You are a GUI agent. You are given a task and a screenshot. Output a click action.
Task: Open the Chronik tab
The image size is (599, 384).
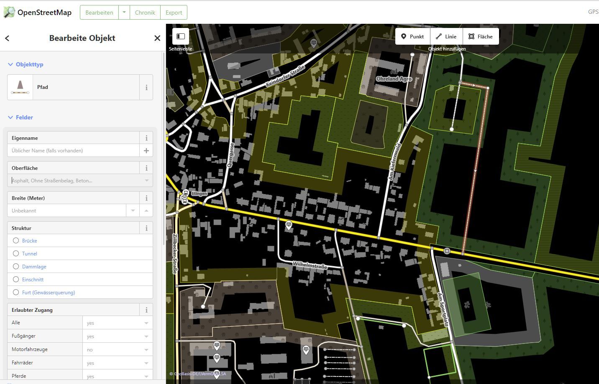pyautogui.click(x=145, y=13)
